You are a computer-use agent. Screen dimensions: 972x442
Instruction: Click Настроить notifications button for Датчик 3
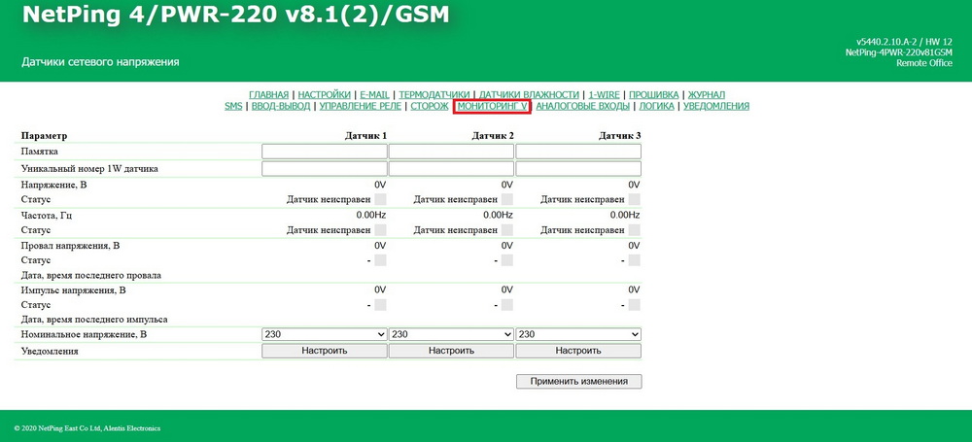[578, 351]
